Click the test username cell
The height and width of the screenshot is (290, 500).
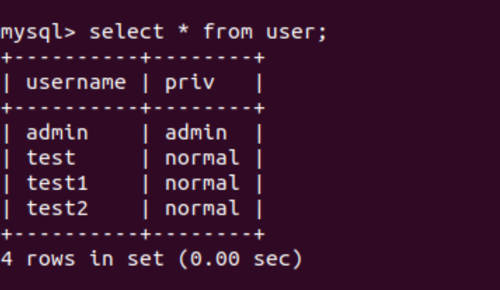[x=51, y=157]
